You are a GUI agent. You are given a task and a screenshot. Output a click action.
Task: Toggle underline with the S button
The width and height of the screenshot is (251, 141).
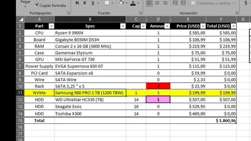pyautogui.click(x=93, y=3)
